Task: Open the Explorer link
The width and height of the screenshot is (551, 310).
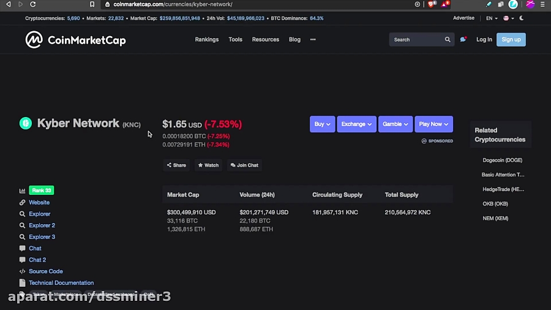Action: 39,214
